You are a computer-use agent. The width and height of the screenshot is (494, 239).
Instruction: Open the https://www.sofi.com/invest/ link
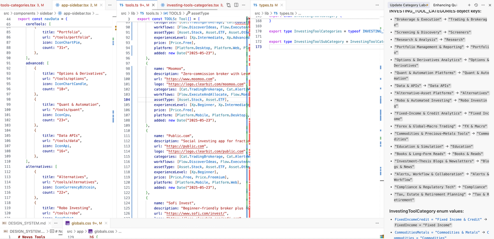tap(196, 213)
